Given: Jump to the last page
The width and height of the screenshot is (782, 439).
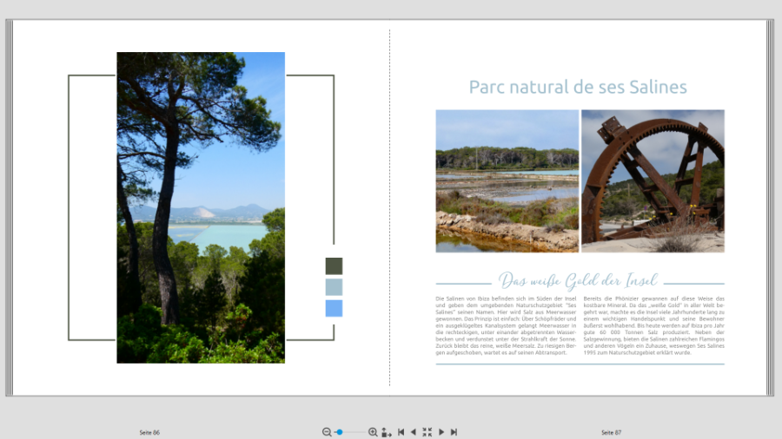Looking at the screenshot, I should tap(454, 432).
